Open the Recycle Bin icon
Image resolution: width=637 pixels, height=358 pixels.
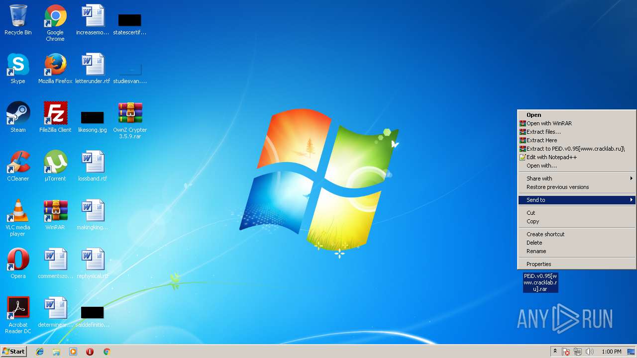(x=18, y=20)
